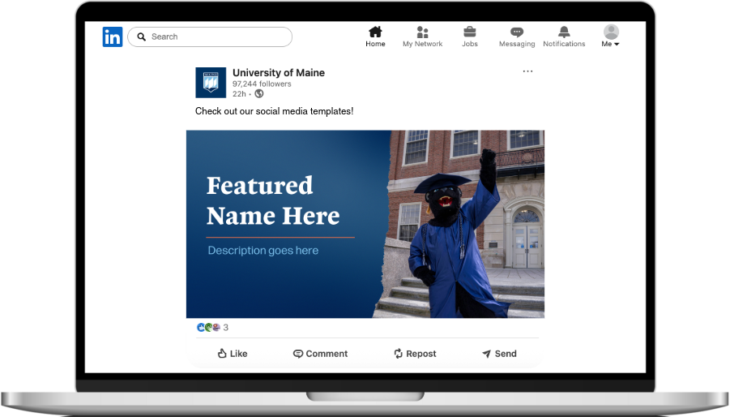730x417 pixels.
Task: Open the Home tab
Action: (375, 37)
